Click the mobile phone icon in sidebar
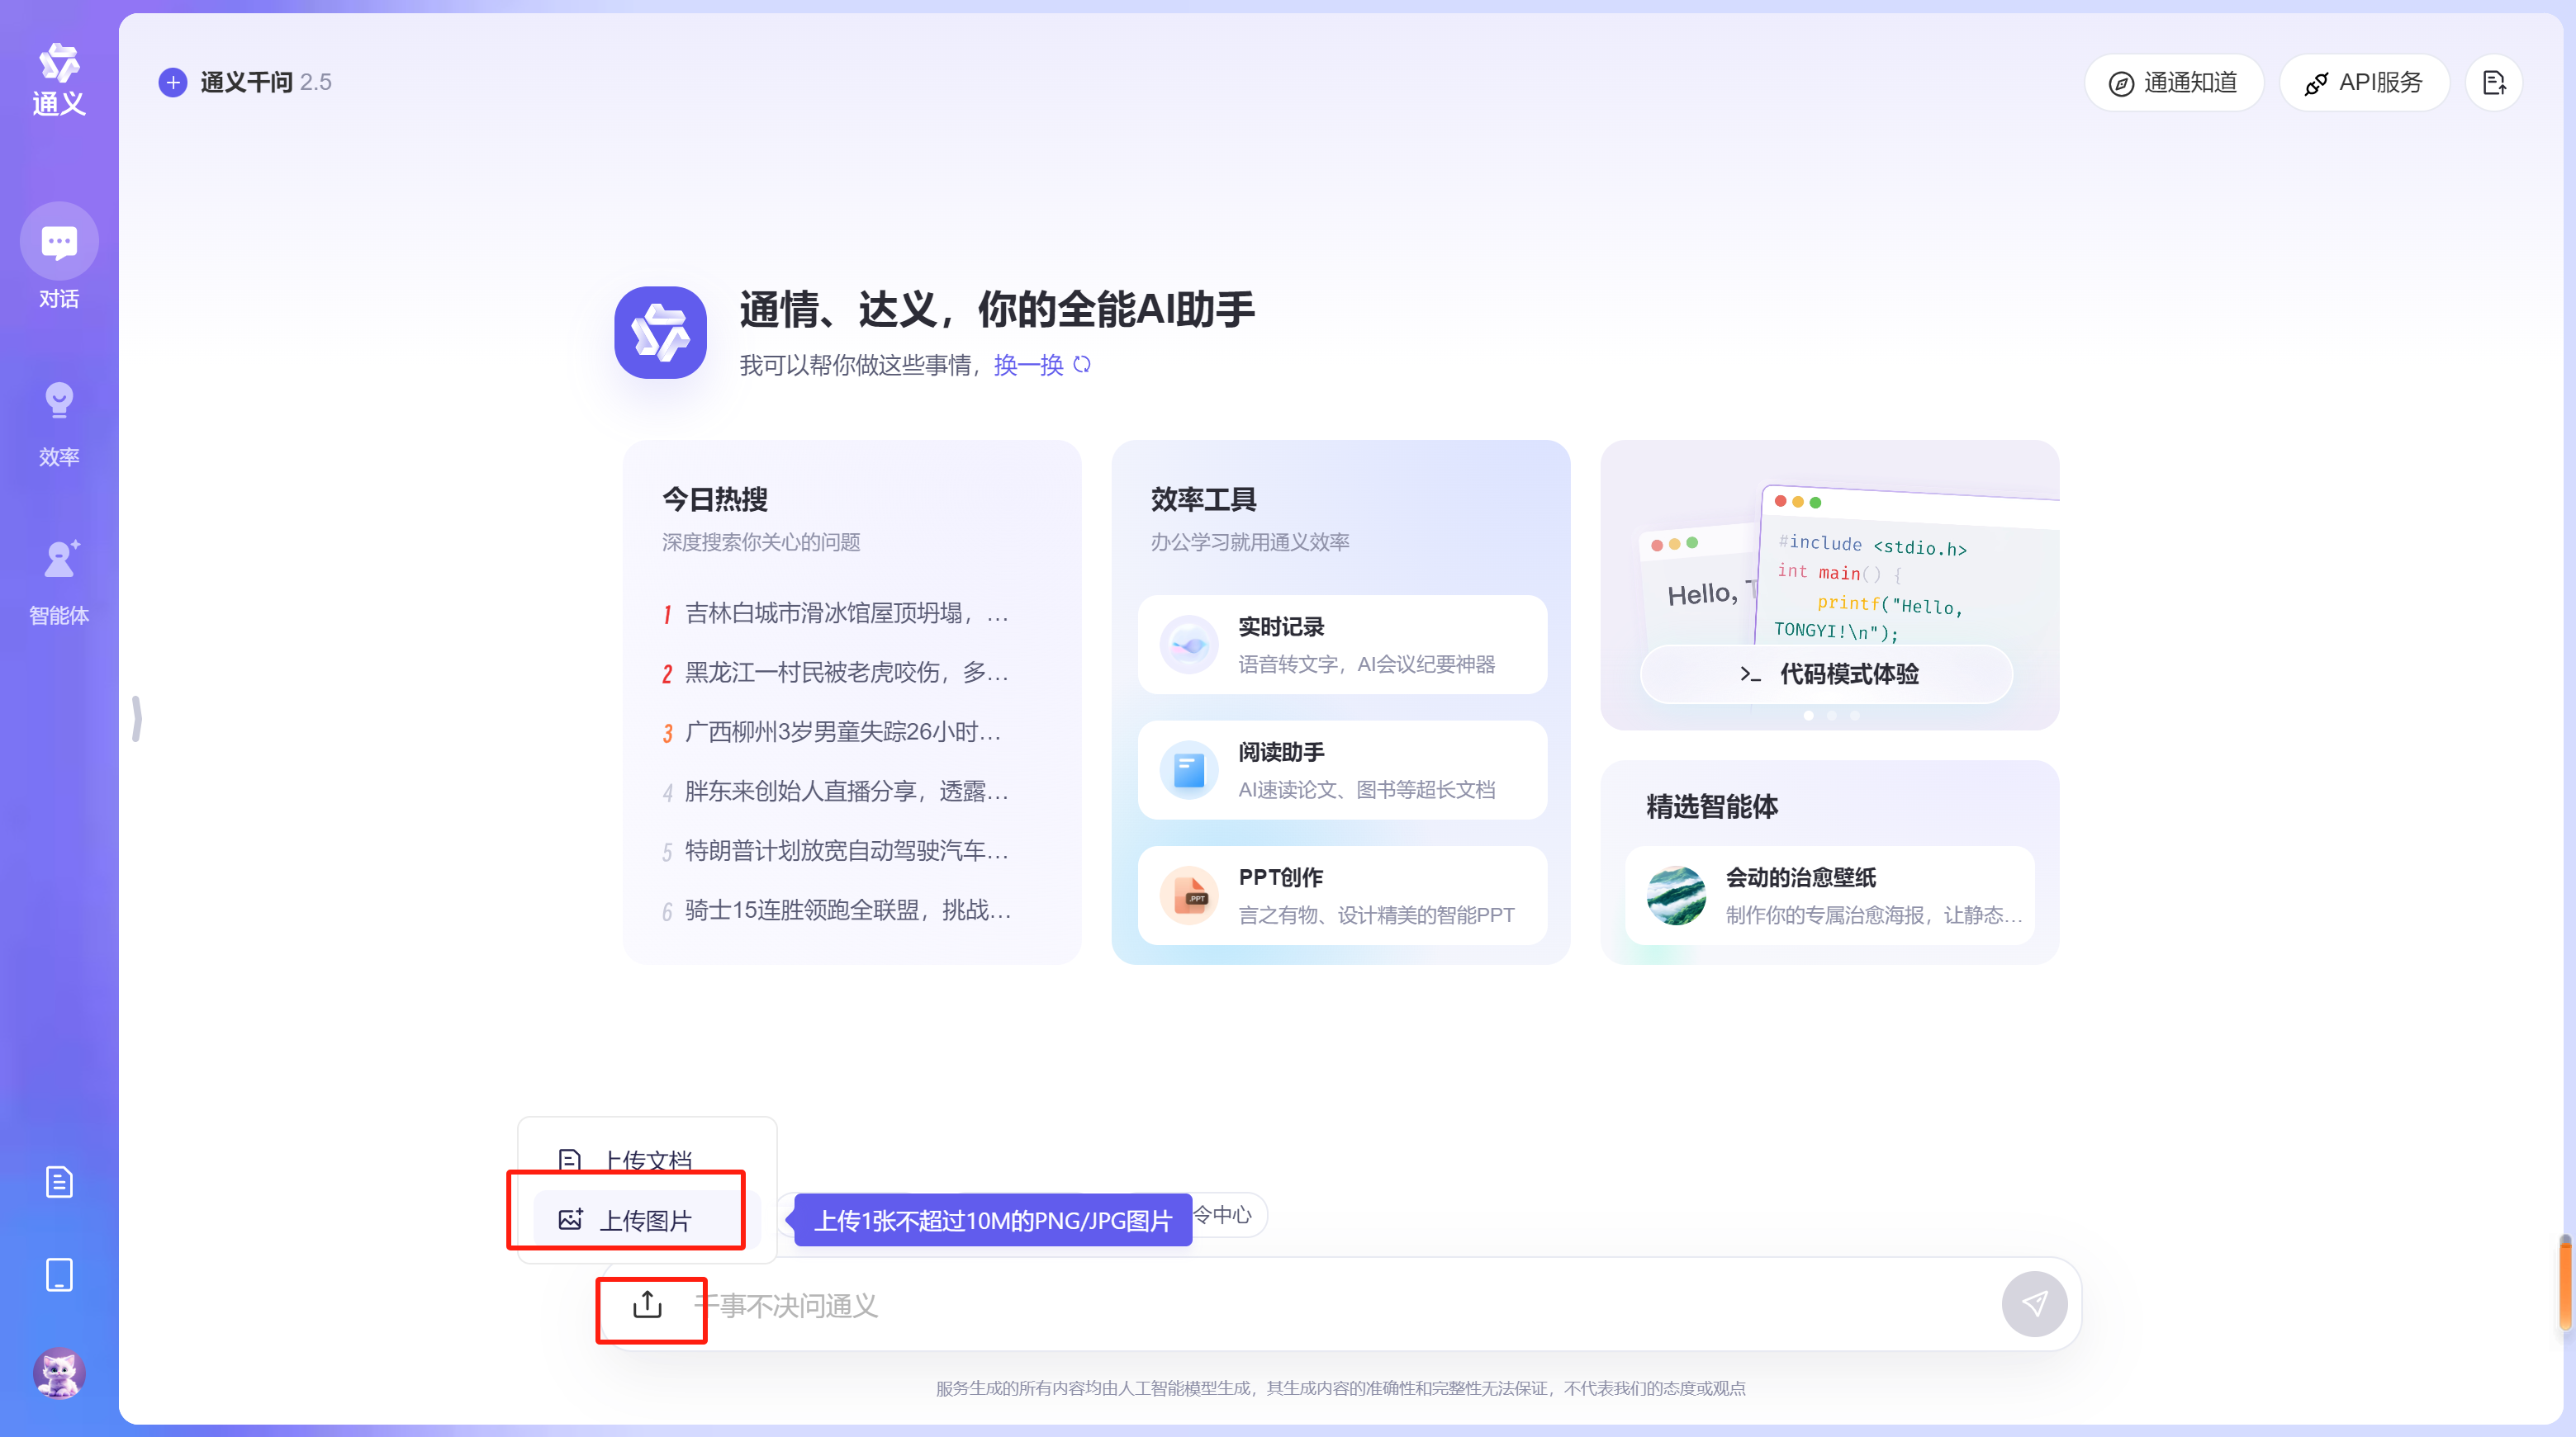Image resolution: width=2576 pixels, height=1437 pixels. [58, 1275]
